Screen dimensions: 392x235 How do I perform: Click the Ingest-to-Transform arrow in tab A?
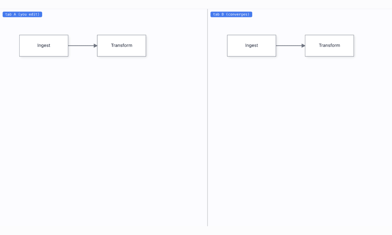[x=83, y=46]
